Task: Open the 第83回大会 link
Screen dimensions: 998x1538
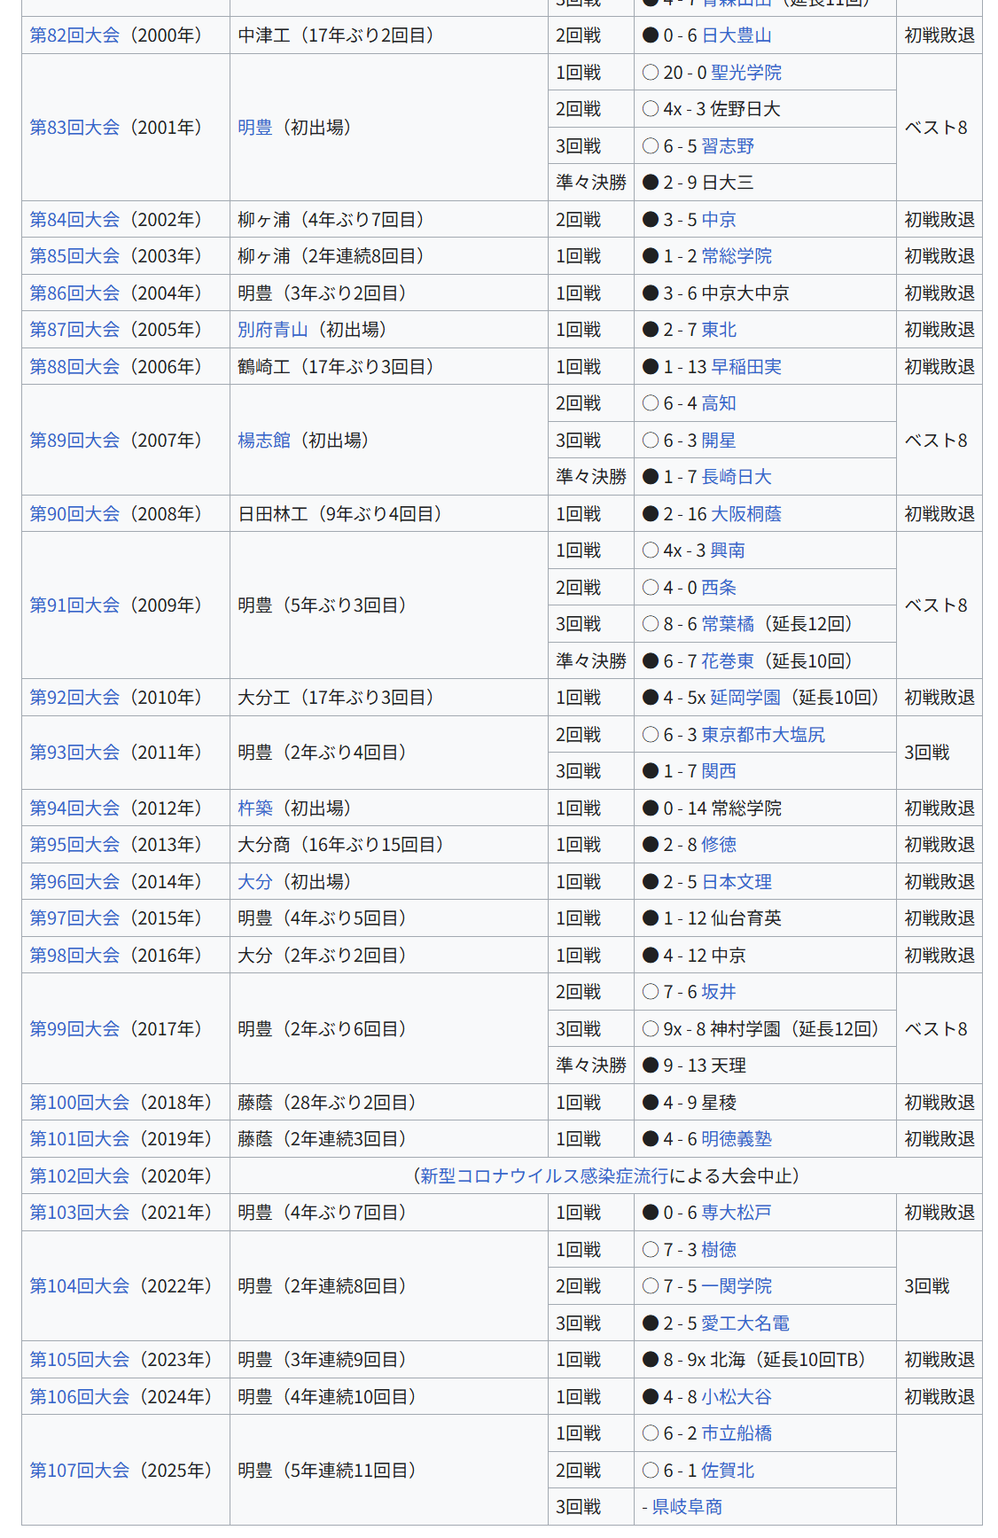Action: [74, 128]
